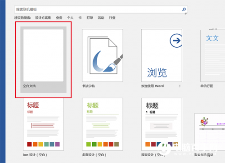The image size is (225, 163).
Task: Open the flower-decorated template thumbnail
Action: point(210,132)
